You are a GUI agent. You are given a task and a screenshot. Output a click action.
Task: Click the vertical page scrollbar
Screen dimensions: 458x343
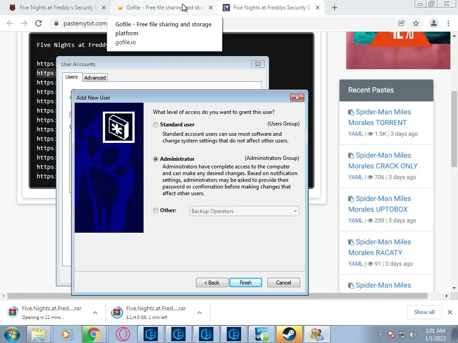click(x=454, y=128)
